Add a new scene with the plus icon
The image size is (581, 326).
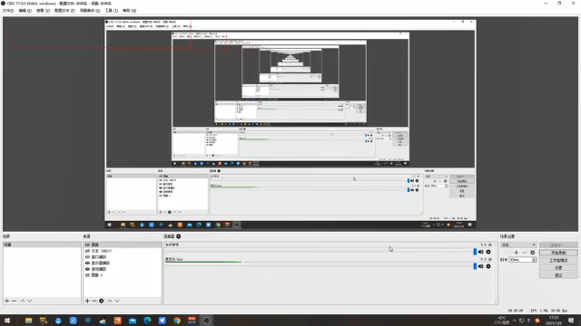6,301
